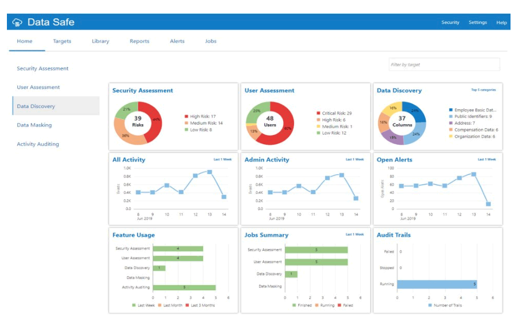Click the Compensation Data: 6 legend entry

(474, 130)
